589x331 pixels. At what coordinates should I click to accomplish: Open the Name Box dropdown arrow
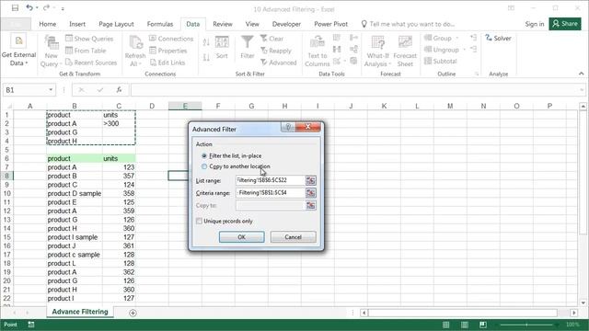(51, 90)
